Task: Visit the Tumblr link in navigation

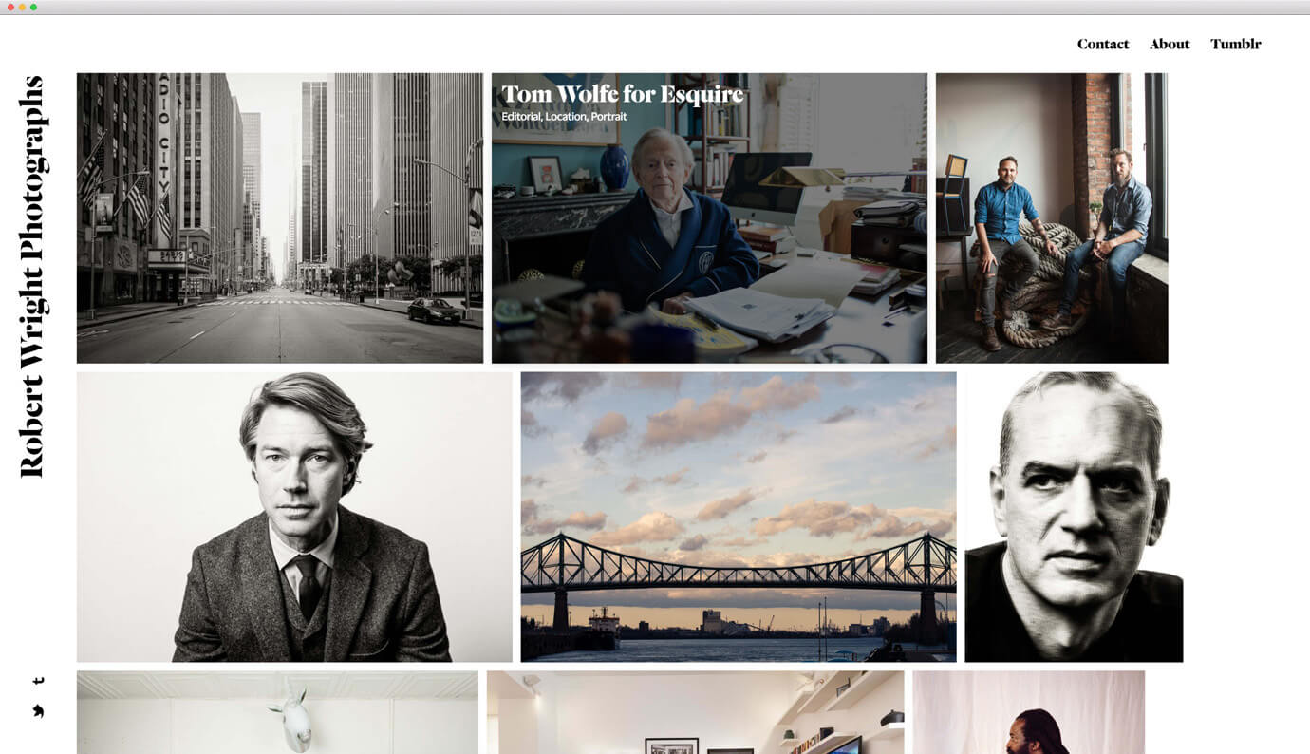Action: pyautogui.click(x=1236, y=44)
